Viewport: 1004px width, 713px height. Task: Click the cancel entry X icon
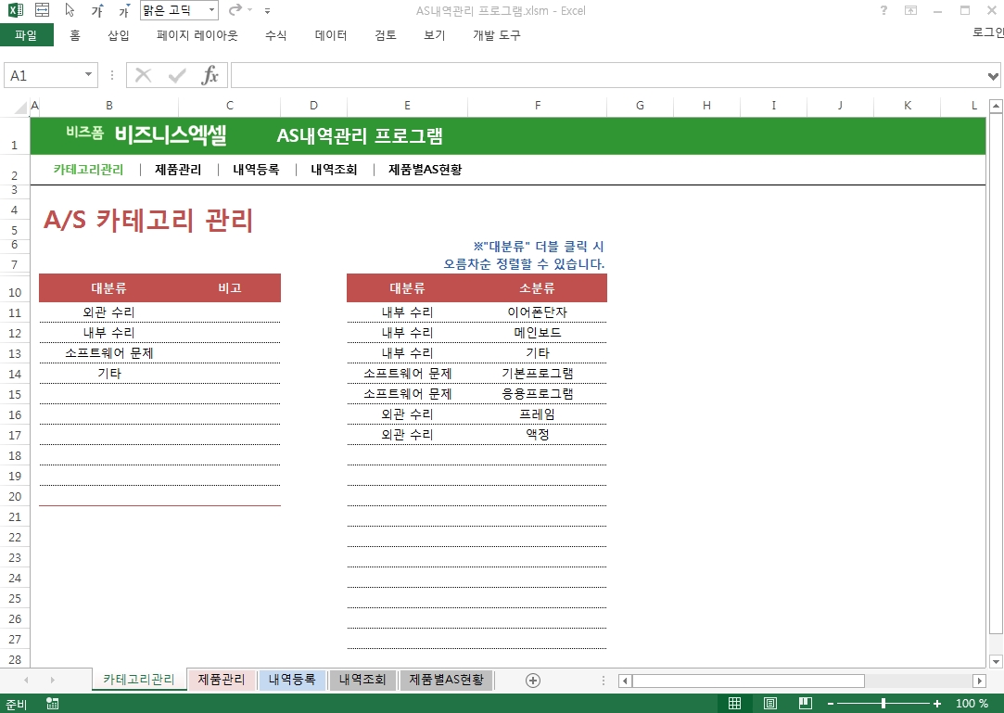click(x=144, y=76)
